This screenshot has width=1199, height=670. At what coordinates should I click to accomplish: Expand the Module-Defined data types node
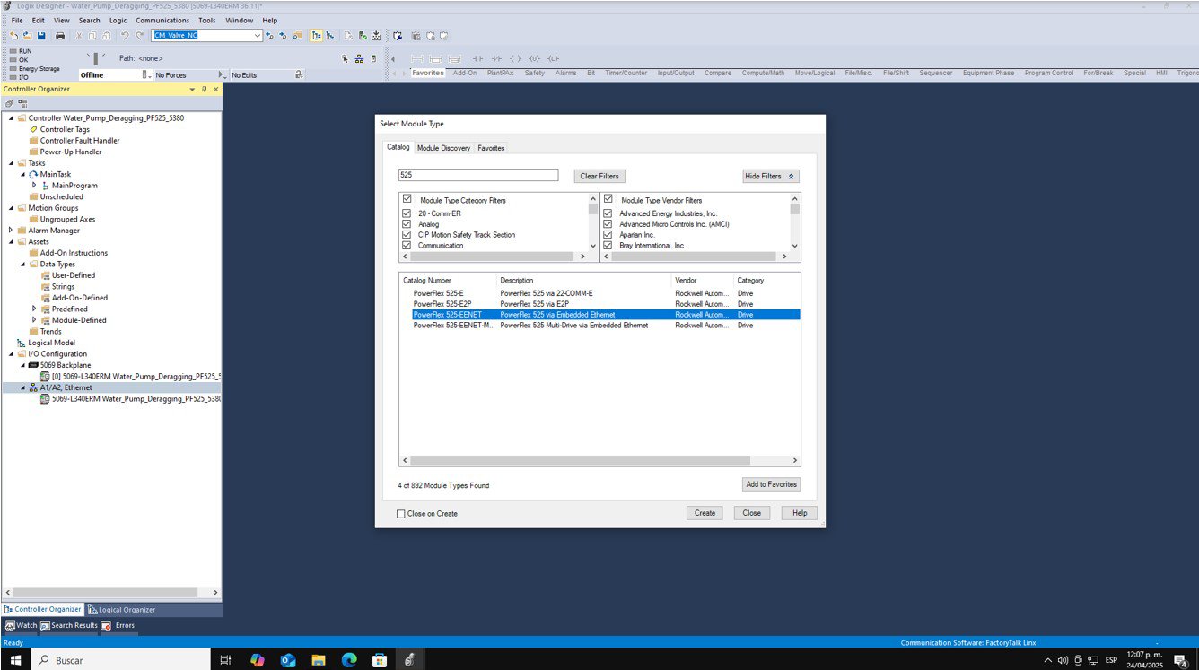(x=34, y=320)
